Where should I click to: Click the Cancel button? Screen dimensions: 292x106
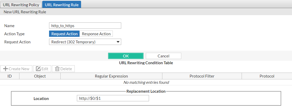coord(163,56)
